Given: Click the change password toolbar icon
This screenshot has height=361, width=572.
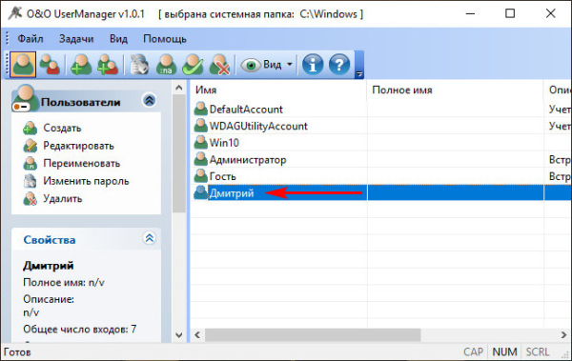Looking at the screenshot, I should (139, 65).
